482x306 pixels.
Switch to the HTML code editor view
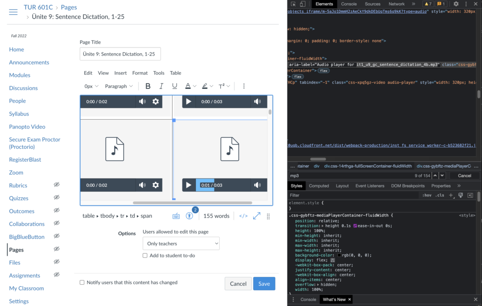pyautogui.click(x=243, y=216)
